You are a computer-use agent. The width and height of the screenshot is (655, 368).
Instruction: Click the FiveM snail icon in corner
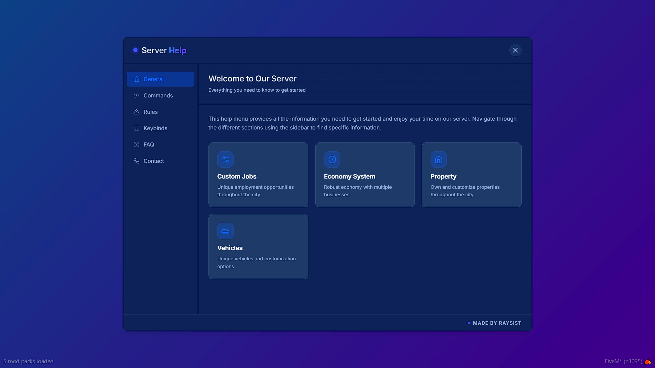[x=648, y=361]
